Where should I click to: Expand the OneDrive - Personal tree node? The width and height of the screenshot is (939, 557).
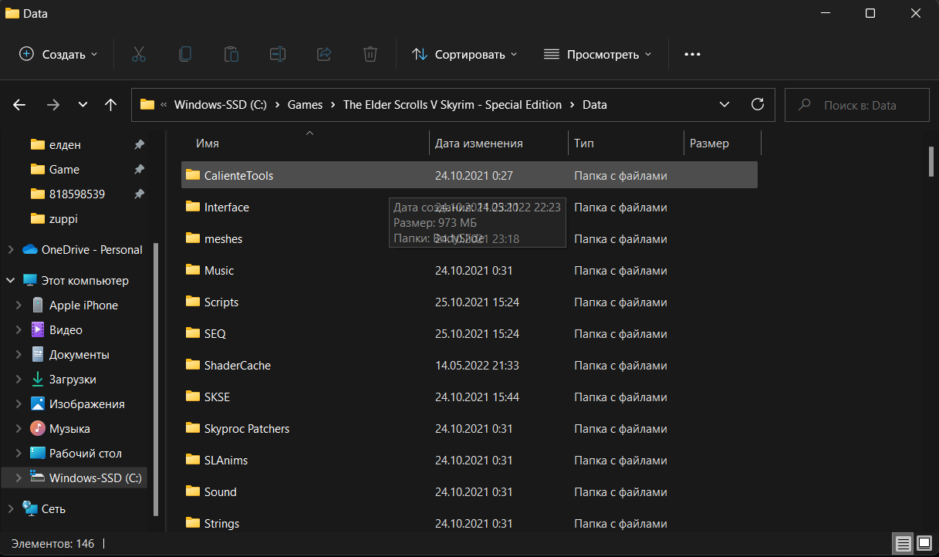coord(11,250)
